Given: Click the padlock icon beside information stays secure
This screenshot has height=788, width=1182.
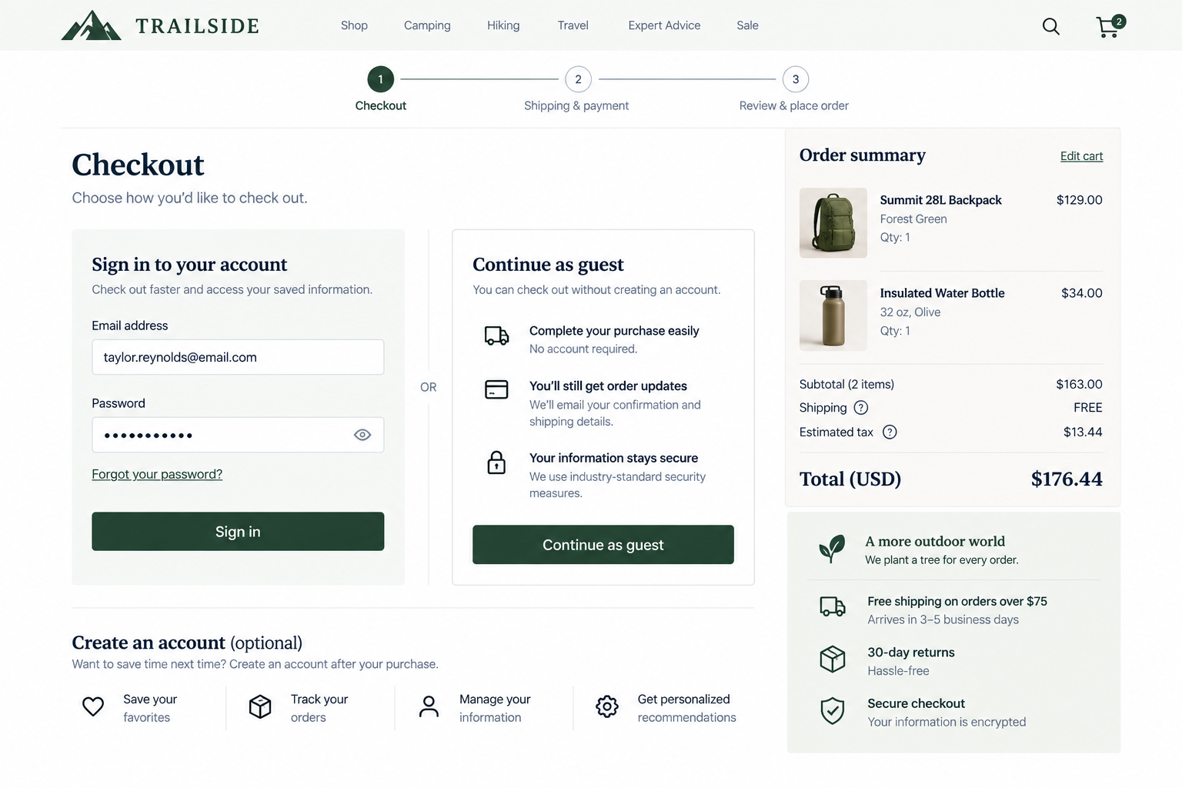Looking at the screenshot, I should (496, 462).
